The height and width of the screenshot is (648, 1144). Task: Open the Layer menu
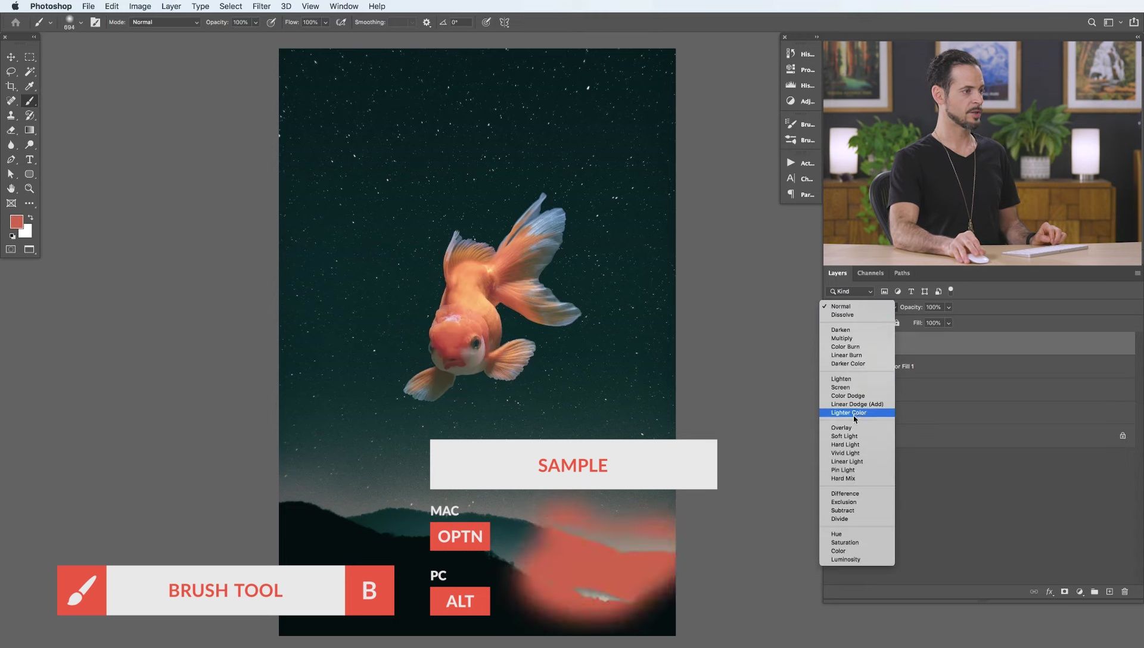click(171, 6)
